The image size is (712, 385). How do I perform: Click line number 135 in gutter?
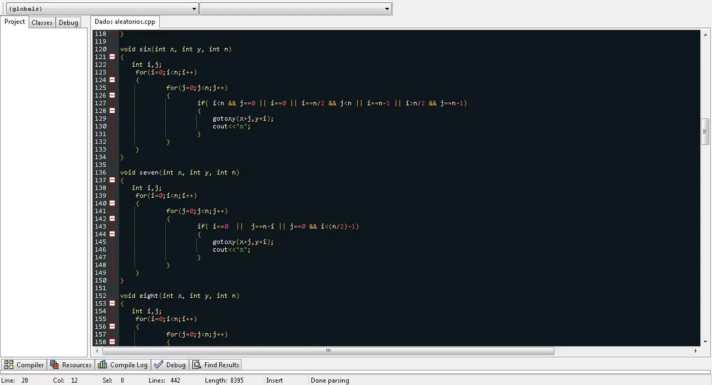100,164
